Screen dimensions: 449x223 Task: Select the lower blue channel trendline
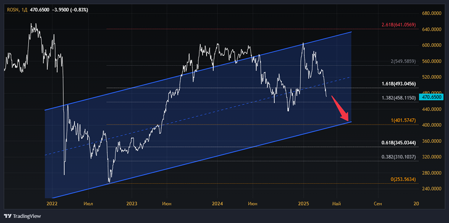click(x=198, y=159)
